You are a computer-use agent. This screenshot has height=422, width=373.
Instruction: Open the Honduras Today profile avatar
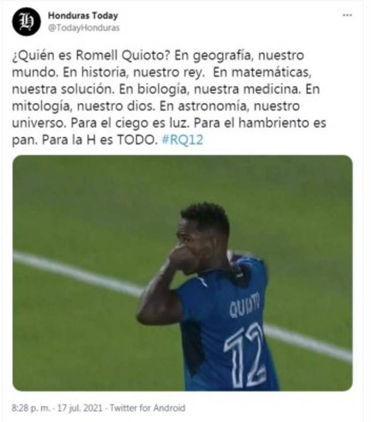point(26,22)
